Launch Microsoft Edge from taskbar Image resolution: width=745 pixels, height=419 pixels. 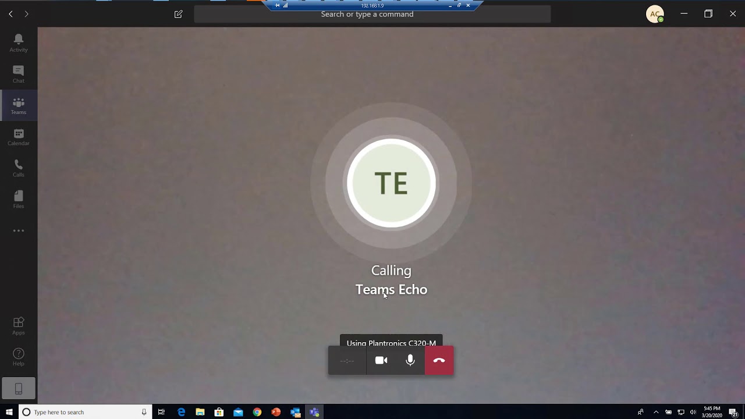coord(181,412)
